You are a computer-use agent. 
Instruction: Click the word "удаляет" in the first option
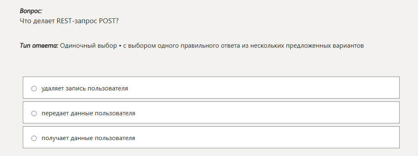(x=53, y=88)
